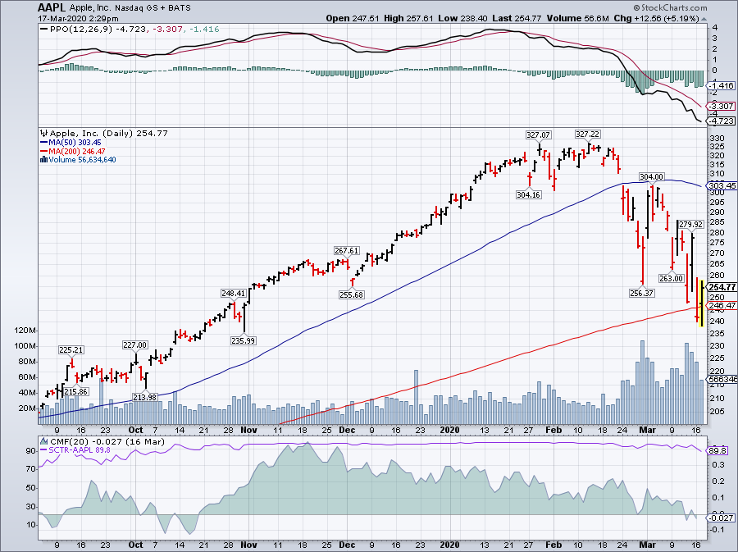This screenshot has height=552, width=738.
Task: Click the bold 254.77 price axis tag
Action: pos(722,287)
